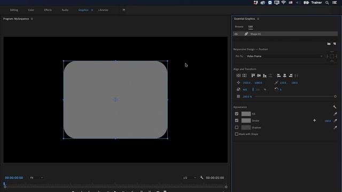The image size is (342, 192).
Task: Enable the Shadow checkbox
Action: click(x=237, y=127)
